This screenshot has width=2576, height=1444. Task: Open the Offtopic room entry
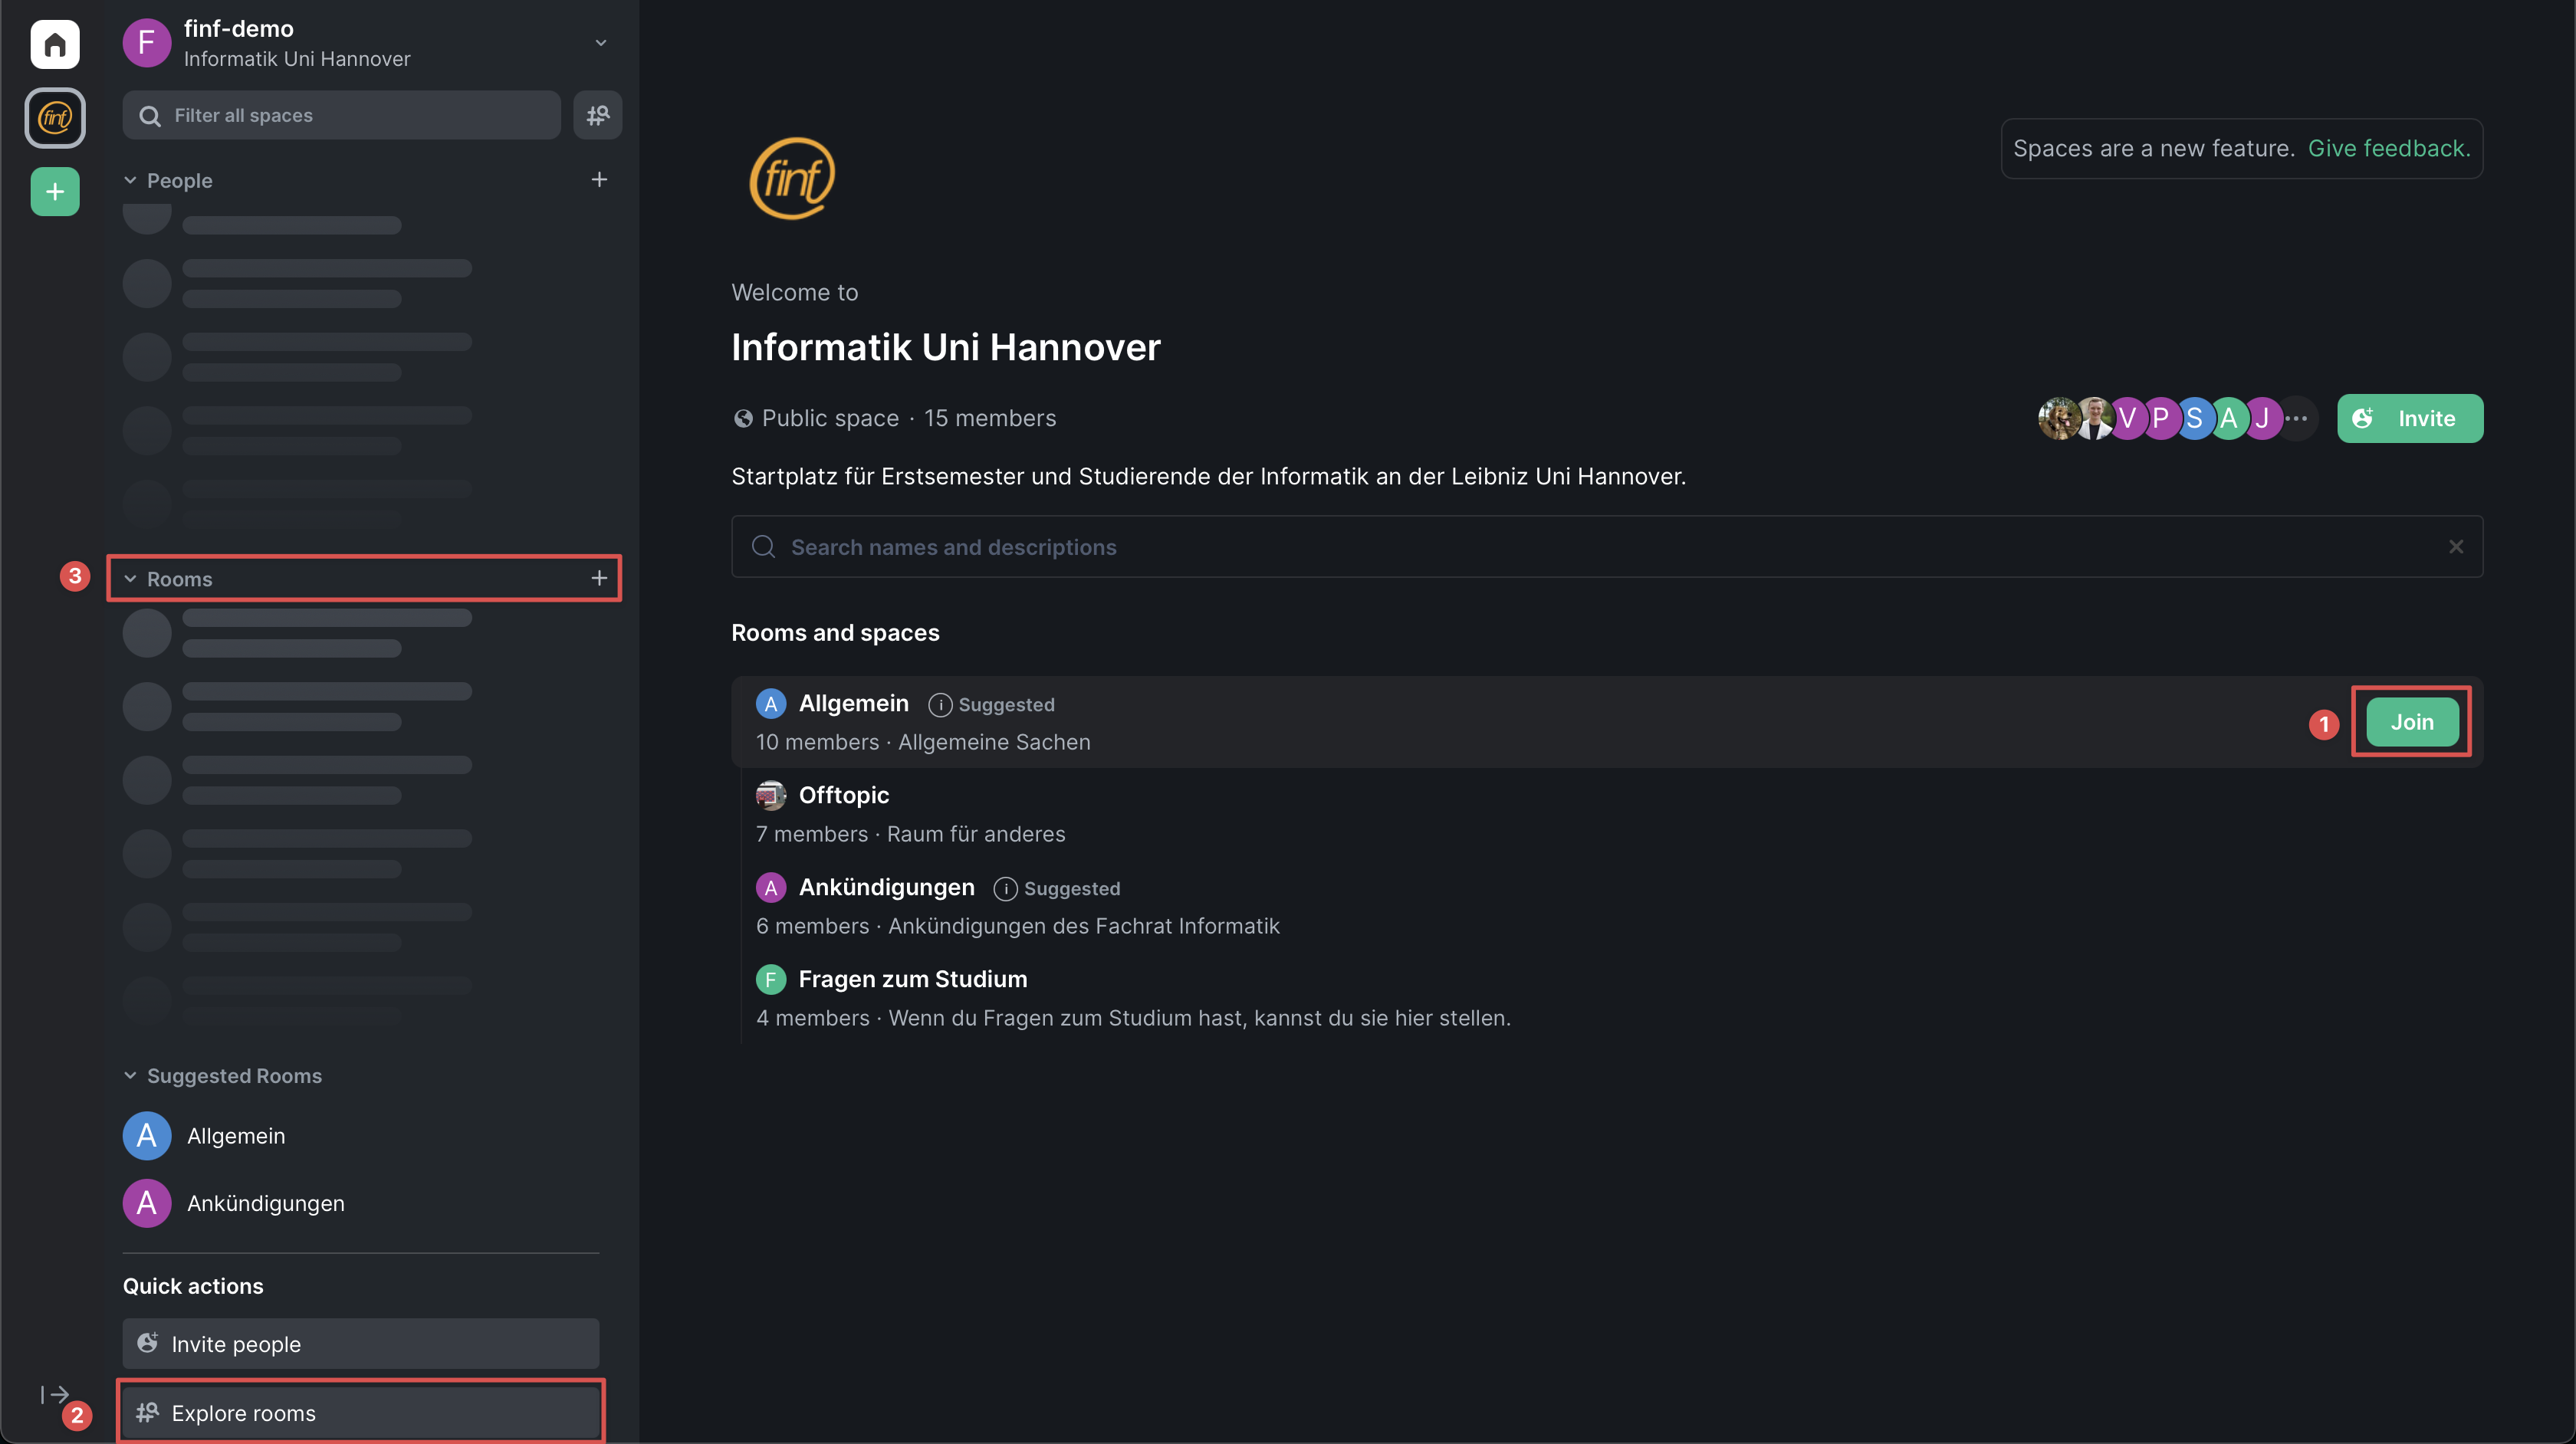tap(1607, 814)
